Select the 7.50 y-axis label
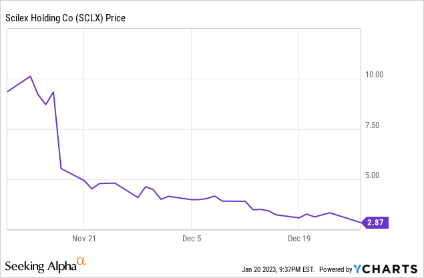424x278 pixels. [x=372, y=125]
